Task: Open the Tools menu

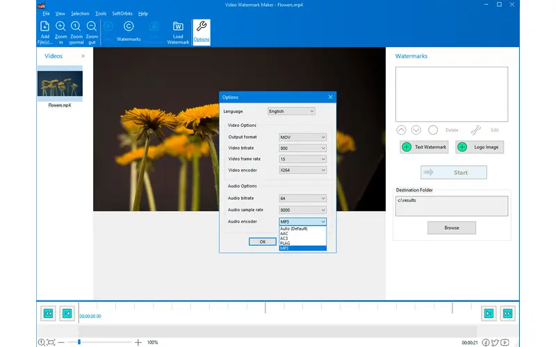Action: coord(101,13)
